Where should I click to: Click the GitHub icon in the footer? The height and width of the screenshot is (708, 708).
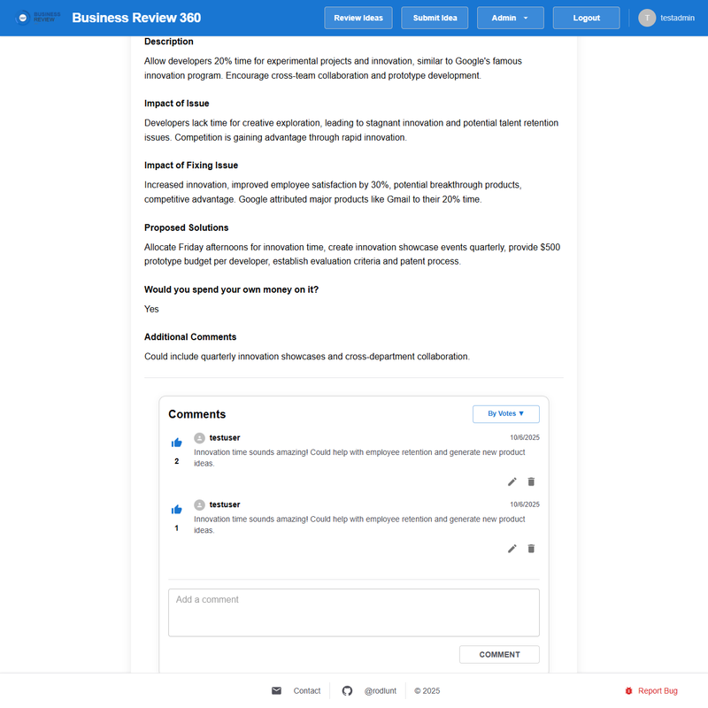[347, 691]
